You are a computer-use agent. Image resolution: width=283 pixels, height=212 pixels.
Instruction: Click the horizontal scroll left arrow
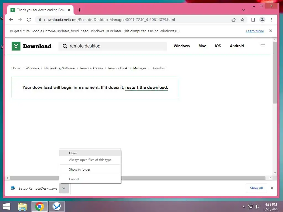tap(7, 178)
